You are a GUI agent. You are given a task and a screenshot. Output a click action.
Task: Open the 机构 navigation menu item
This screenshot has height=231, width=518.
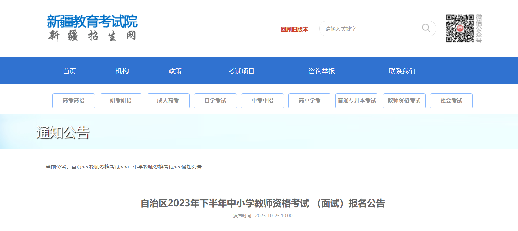click(122, 71)
